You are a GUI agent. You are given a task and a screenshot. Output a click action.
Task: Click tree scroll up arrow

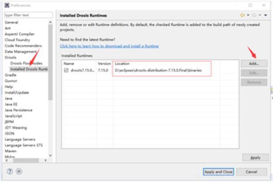[51, 22]
